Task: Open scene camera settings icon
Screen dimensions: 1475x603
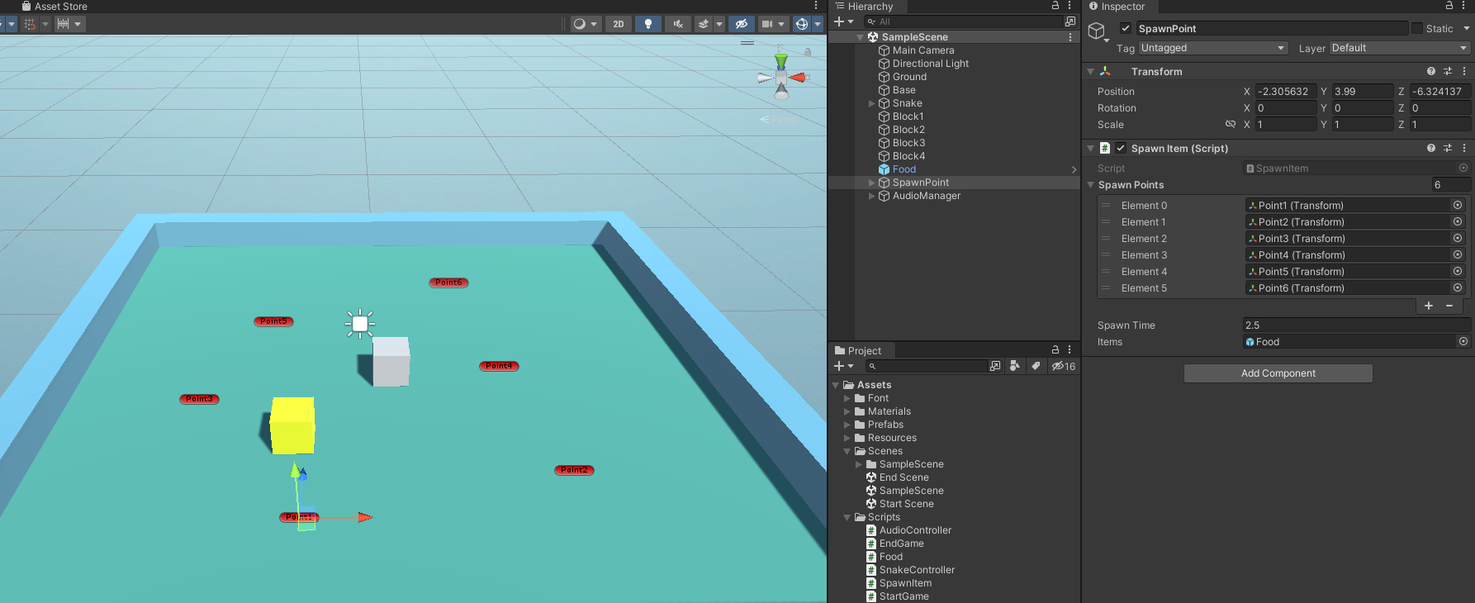Action: click(767, 24)
